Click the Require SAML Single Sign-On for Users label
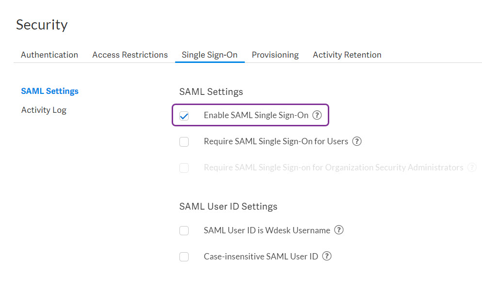Viewport: 482px width, 288px height. pos(276,141)
